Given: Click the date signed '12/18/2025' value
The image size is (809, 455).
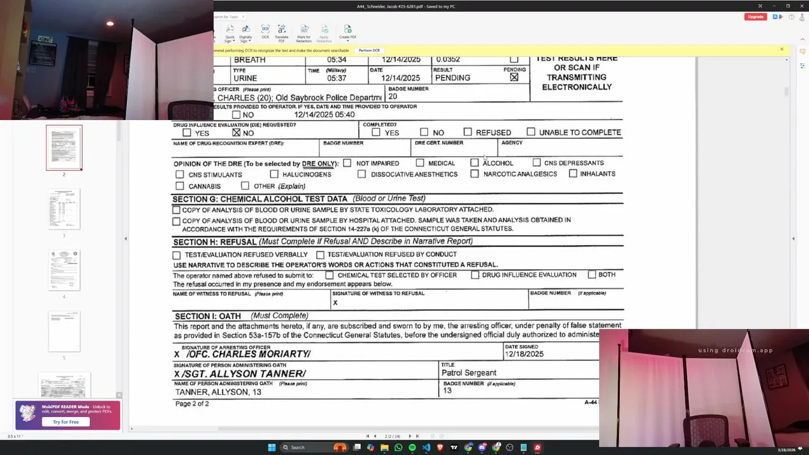Looking at the screenshot, I should pyautogui.click(x=524, y=354).
